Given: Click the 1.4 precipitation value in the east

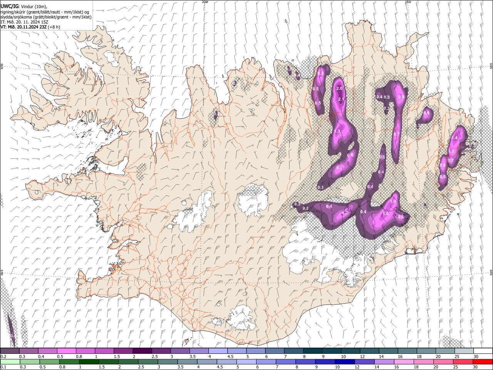Looking at the screenshot, I should pyautogui.click(x=454, y=138).
